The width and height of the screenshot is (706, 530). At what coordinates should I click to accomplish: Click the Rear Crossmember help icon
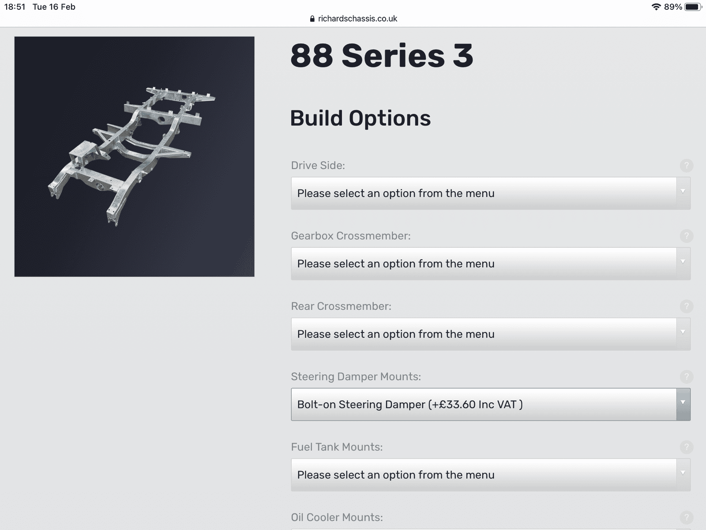pyautogui.click(x=686, y=306)
